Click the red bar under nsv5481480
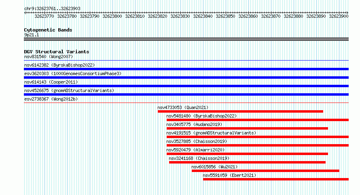Screen dimensions: 360x195 point(258,120)
